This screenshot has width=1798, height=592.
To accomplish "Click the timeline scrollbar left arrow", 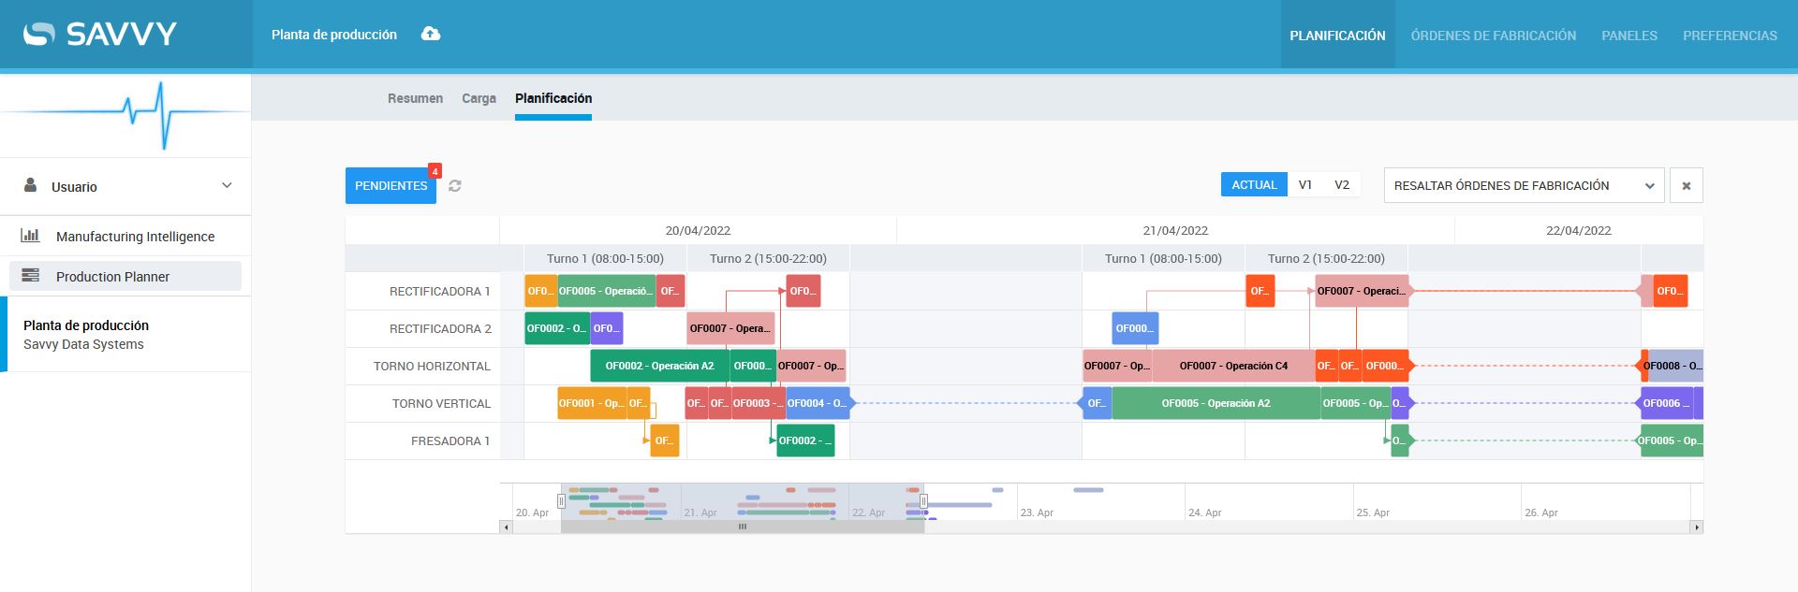I will 507,527.
